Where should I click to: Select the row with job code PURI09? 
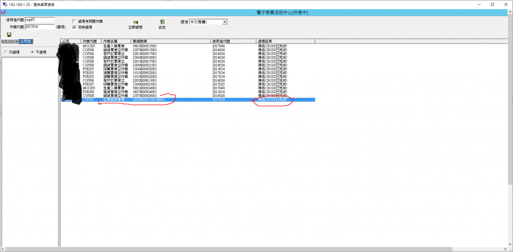point(188,92)
